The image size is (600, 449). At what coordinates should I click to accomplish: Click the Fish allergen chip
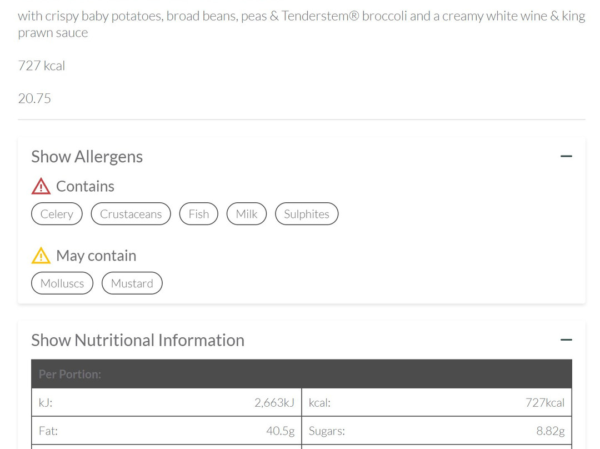pyautogui.click(x=199, y=214)
